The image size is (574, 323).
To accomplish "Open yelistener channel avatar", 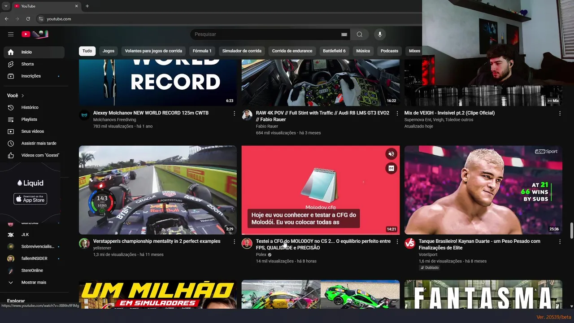I will [84, 244].
